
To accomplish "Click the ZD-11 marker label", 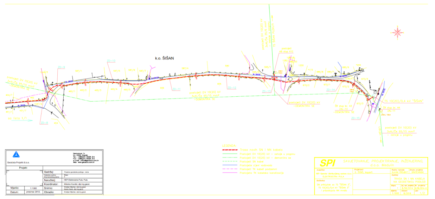I will coord(176,89).
